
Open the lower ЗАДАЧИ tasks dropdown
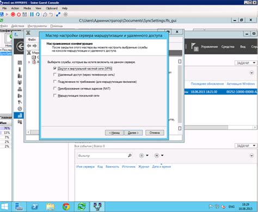coord(246,146)
